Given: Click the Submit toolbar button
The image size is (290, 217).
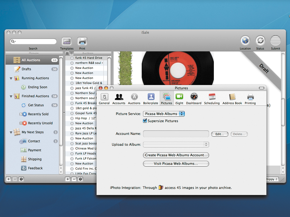Looking at the screenshot, I should (275, 40).
